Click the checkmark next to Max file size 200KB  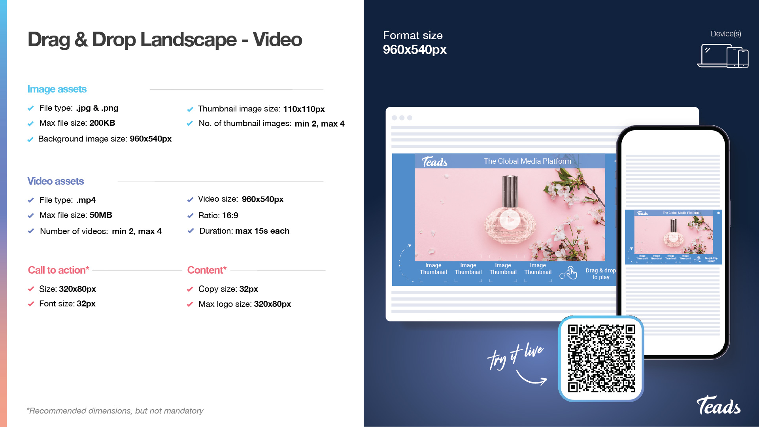point(31,123)
